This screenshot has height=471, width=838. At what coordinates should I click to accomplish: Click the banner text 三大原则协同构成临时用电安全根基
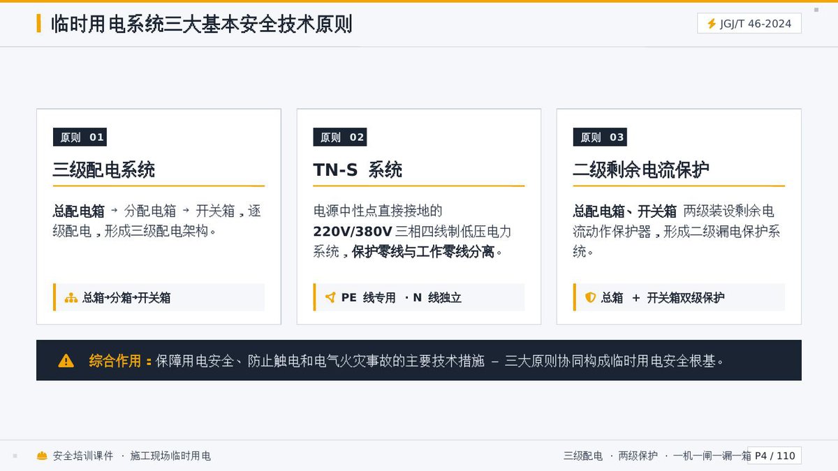tap(610, 361)
